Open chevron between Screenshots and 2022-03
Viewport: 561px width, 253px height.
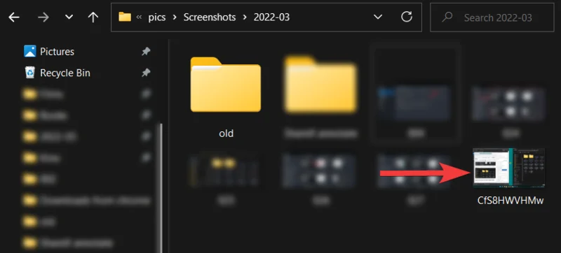pyautogui.click(x=245, y=17)
